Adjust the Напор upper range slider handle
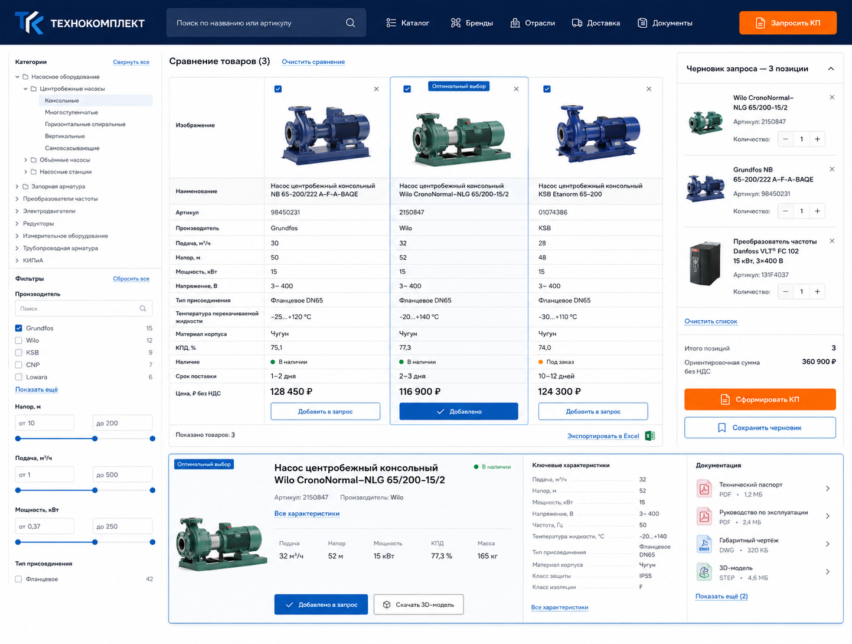 (152, 438)
